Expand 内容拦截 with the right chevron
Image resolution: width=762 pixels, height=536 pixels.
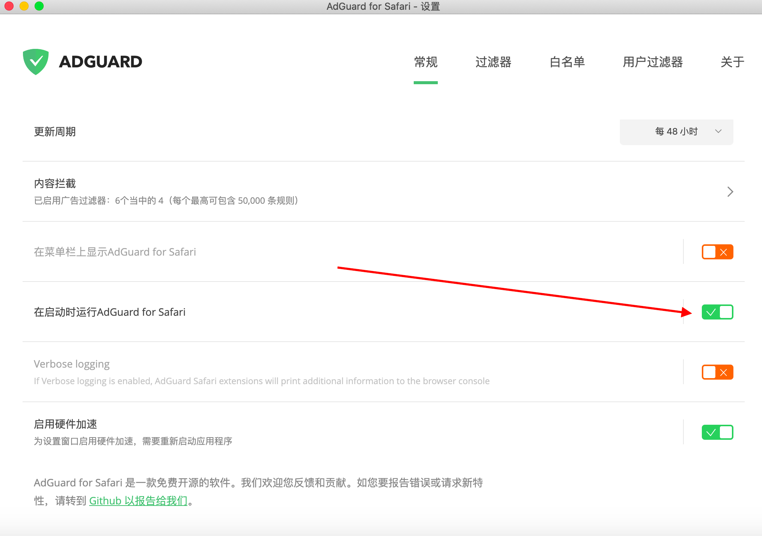coord(730,192)
